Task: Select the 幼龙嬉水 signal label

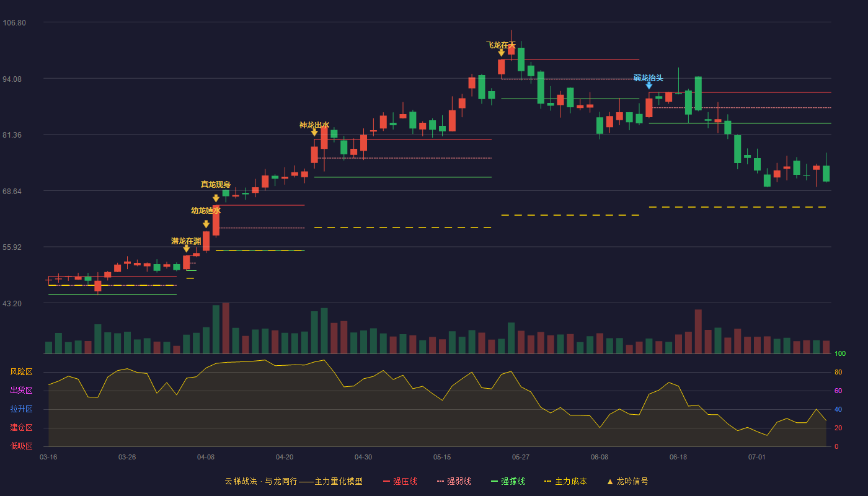Action: click(206, 210)
